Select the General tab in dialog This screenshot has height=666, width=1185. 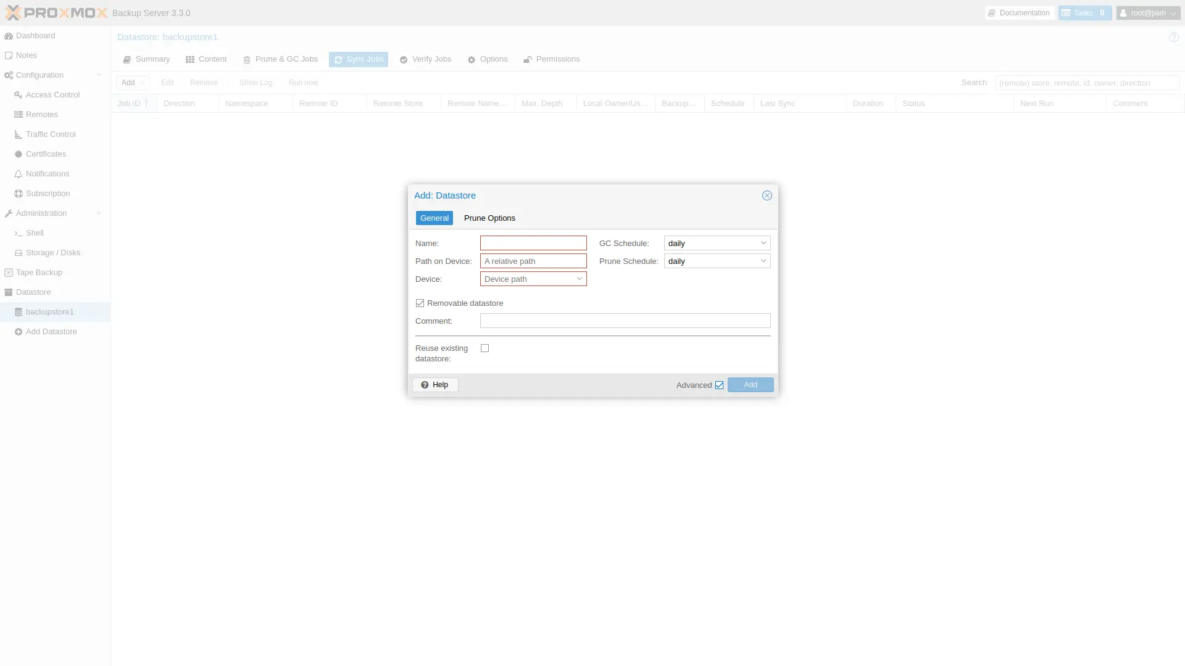pyautogui.click(x=434, y=218)
